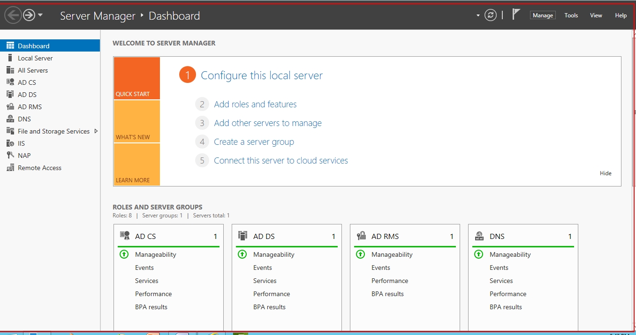Open the Tools menu
Viewport: 636px width, 335px height.
[571, 15]
